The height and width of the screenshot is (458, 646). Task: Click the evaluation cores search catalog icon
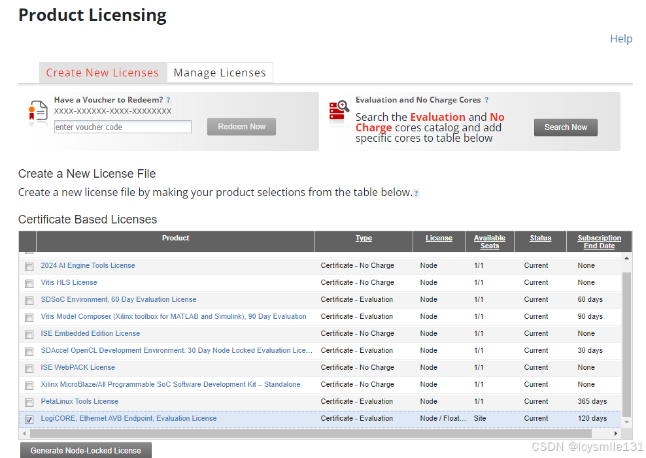pos(339,110)
